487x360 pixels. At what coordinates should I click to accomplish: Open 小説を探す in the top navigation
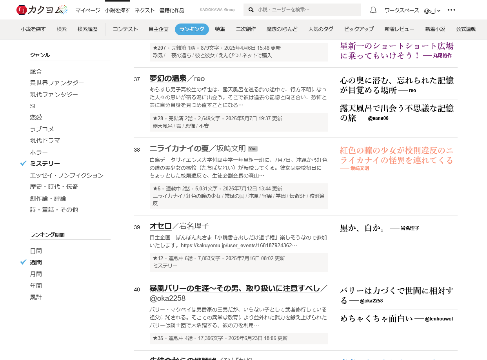[x=117, y=10]
